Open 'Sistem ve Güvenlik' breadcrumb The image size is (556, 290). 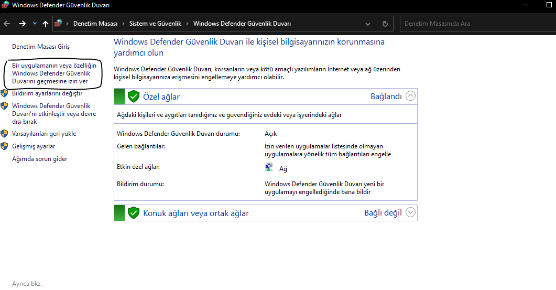[x=155, y=24]
